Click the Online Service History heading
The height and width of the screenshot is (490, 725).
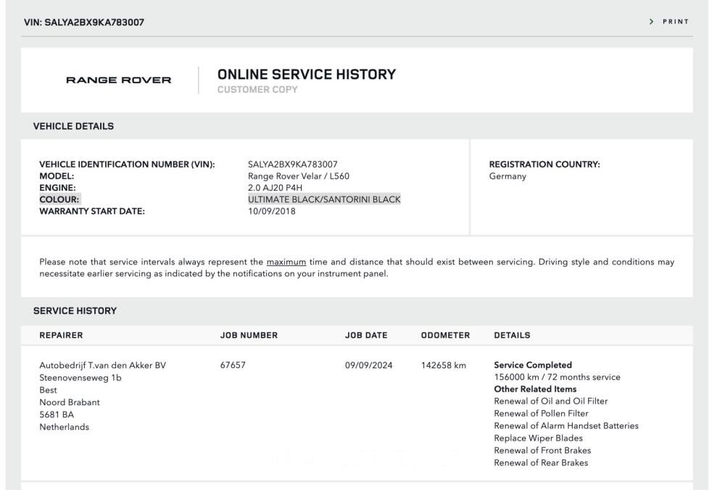pyautogui.click(x=307, y=74)
